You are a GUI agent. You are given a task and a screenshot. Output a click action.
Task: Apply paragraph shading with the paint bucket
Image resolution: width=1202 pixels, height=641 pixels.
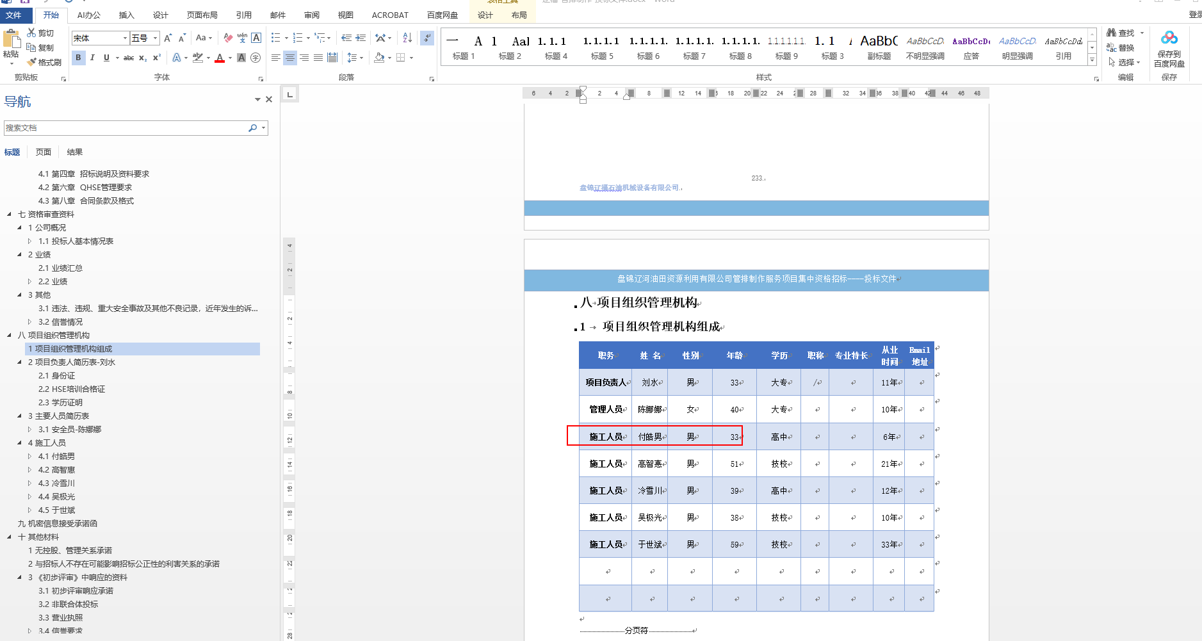379,58
